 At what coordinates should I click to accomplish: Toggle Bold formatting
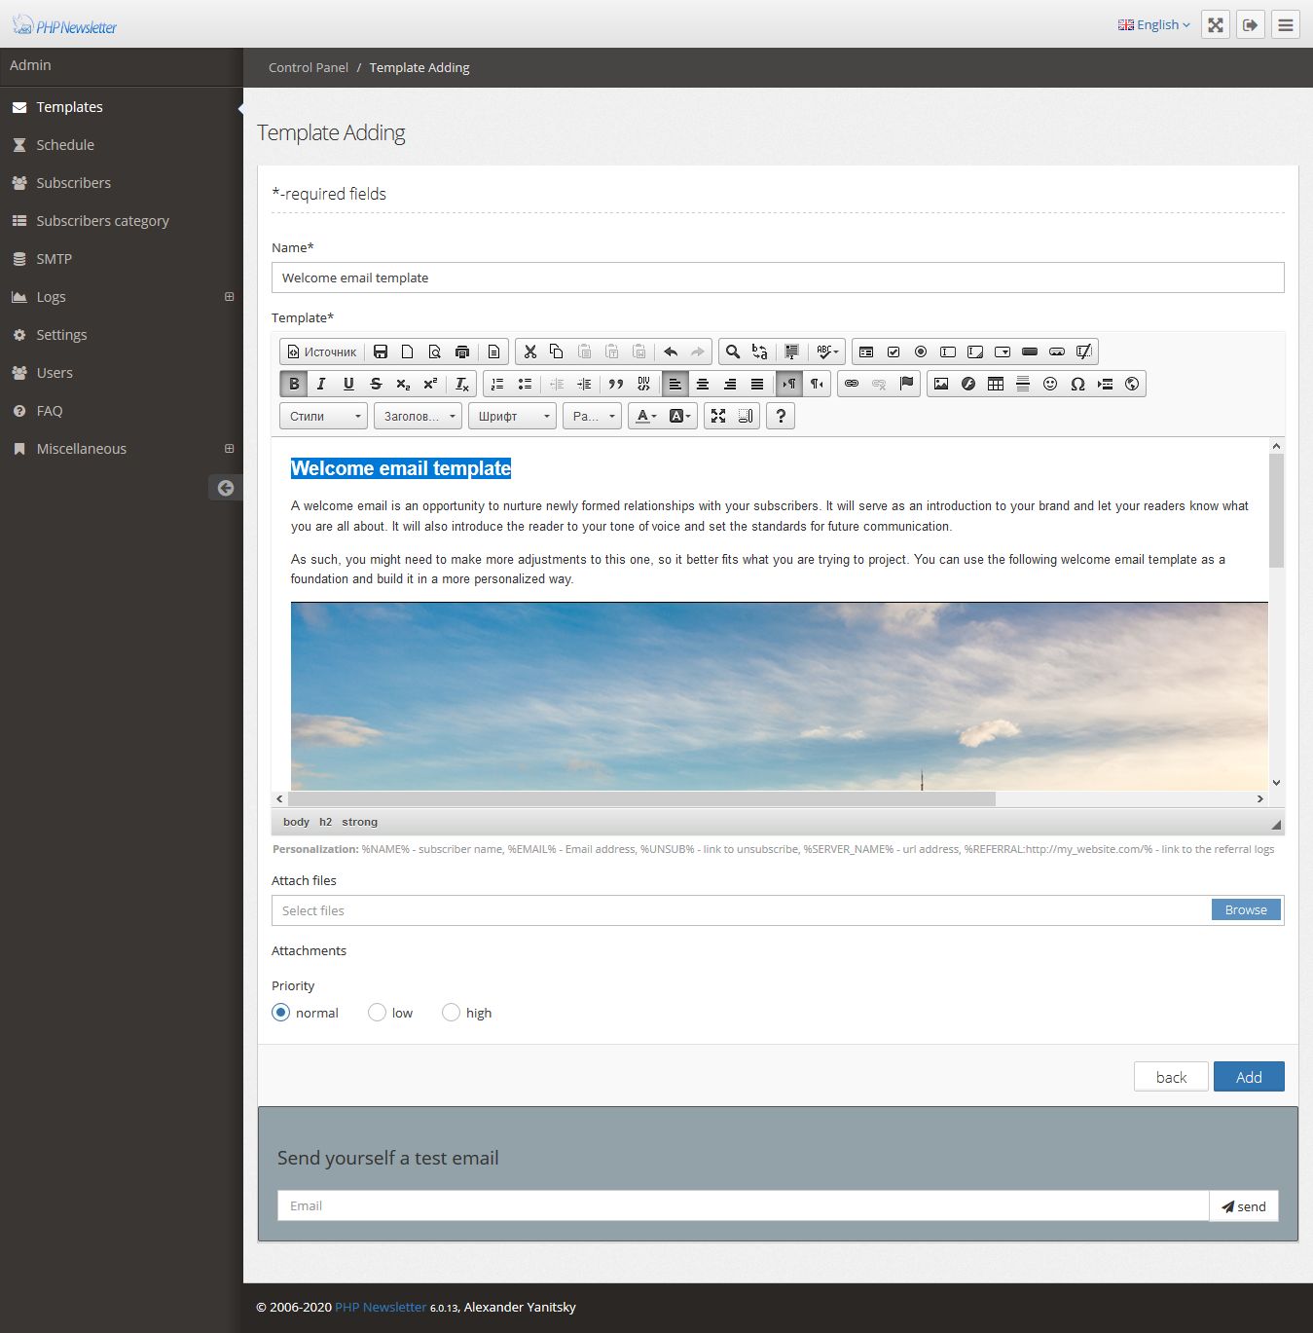pyautogui.click(x=294, y=384)
